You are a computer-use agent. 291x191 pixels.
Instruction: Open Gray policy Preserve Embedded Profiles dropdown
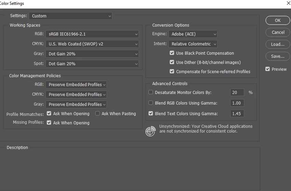pos(76,104)
